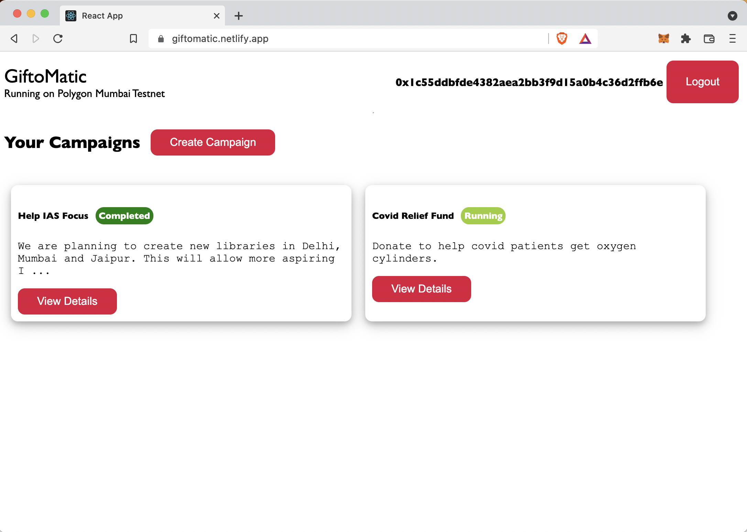747x532 pixels.
Task: Open the Extensions puzzle-piece menu
Action: tap(686, 39)
